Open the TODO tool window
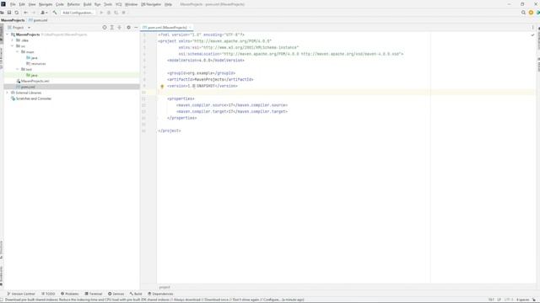This screenshot has width=540, height=303. point(48,294)
